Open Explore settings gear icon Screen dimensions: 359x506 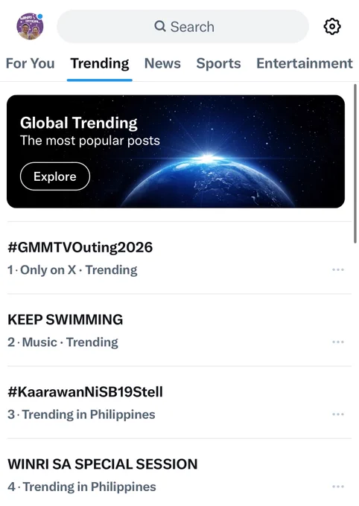click(332, 27)
